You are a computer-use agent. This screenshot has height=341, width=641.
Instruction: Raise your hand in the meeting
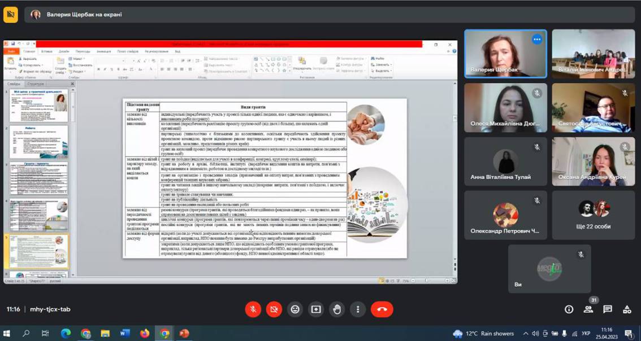pos(337,309)
